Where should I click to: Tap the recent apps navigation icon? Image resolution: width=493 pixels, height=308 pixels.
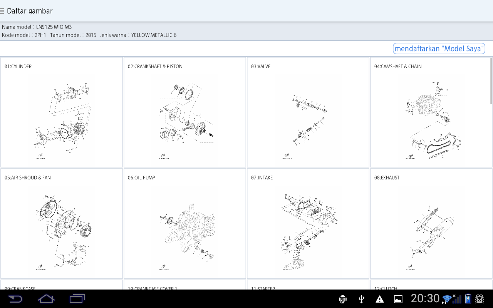pyautogui.click(x=77, y=298)
